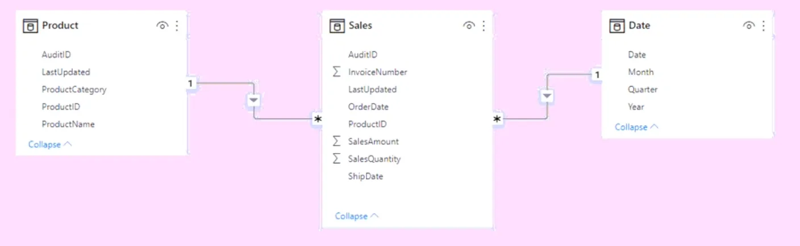This screenshot has height=246, width=800.
Task: Collapse the Date table card
Action: coord(636,127)
